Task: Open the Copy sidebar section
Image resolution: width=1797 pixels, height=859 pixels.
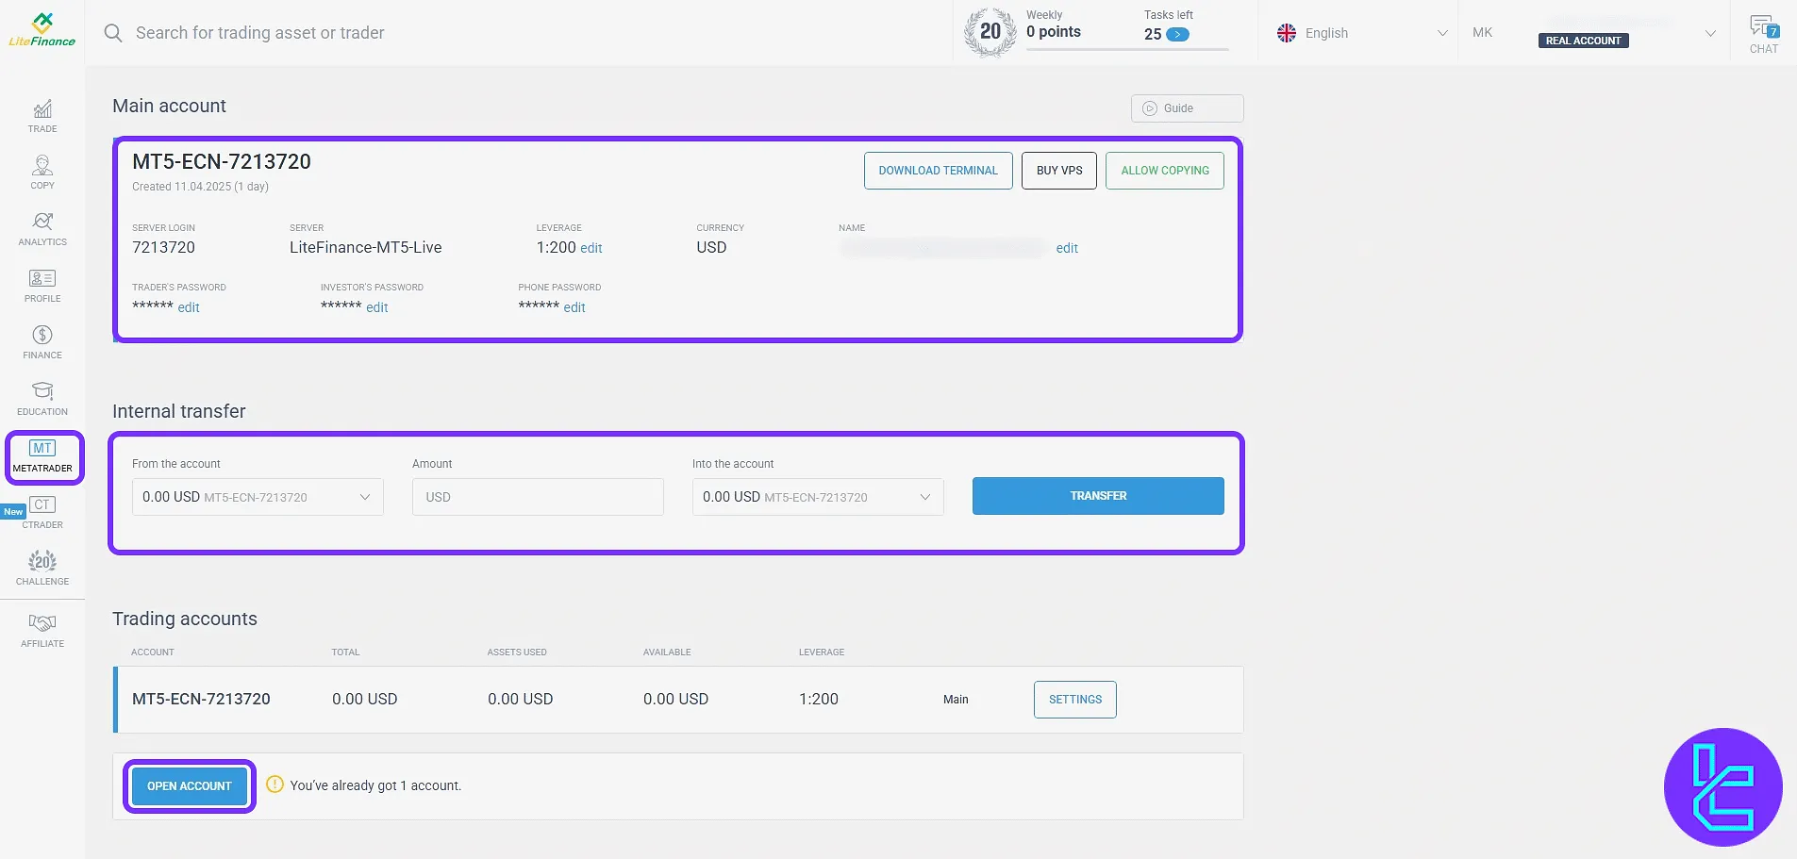Action: pos(42,173)
